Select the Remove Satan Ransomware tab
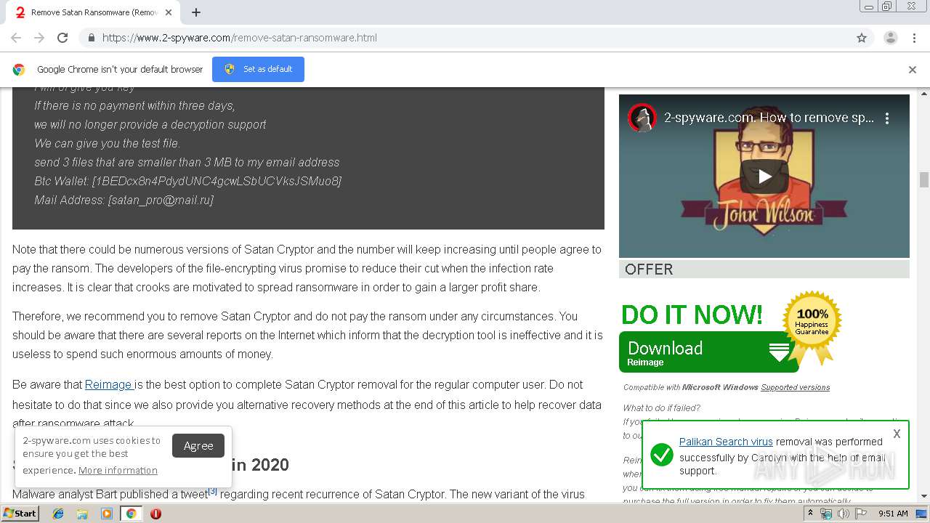This screenshot has width=930, height=523. point(94,12)
